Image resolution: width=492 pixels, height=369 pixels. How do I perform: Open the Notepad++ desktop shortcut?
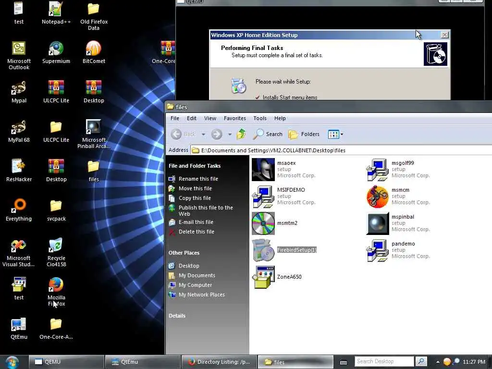56,13
